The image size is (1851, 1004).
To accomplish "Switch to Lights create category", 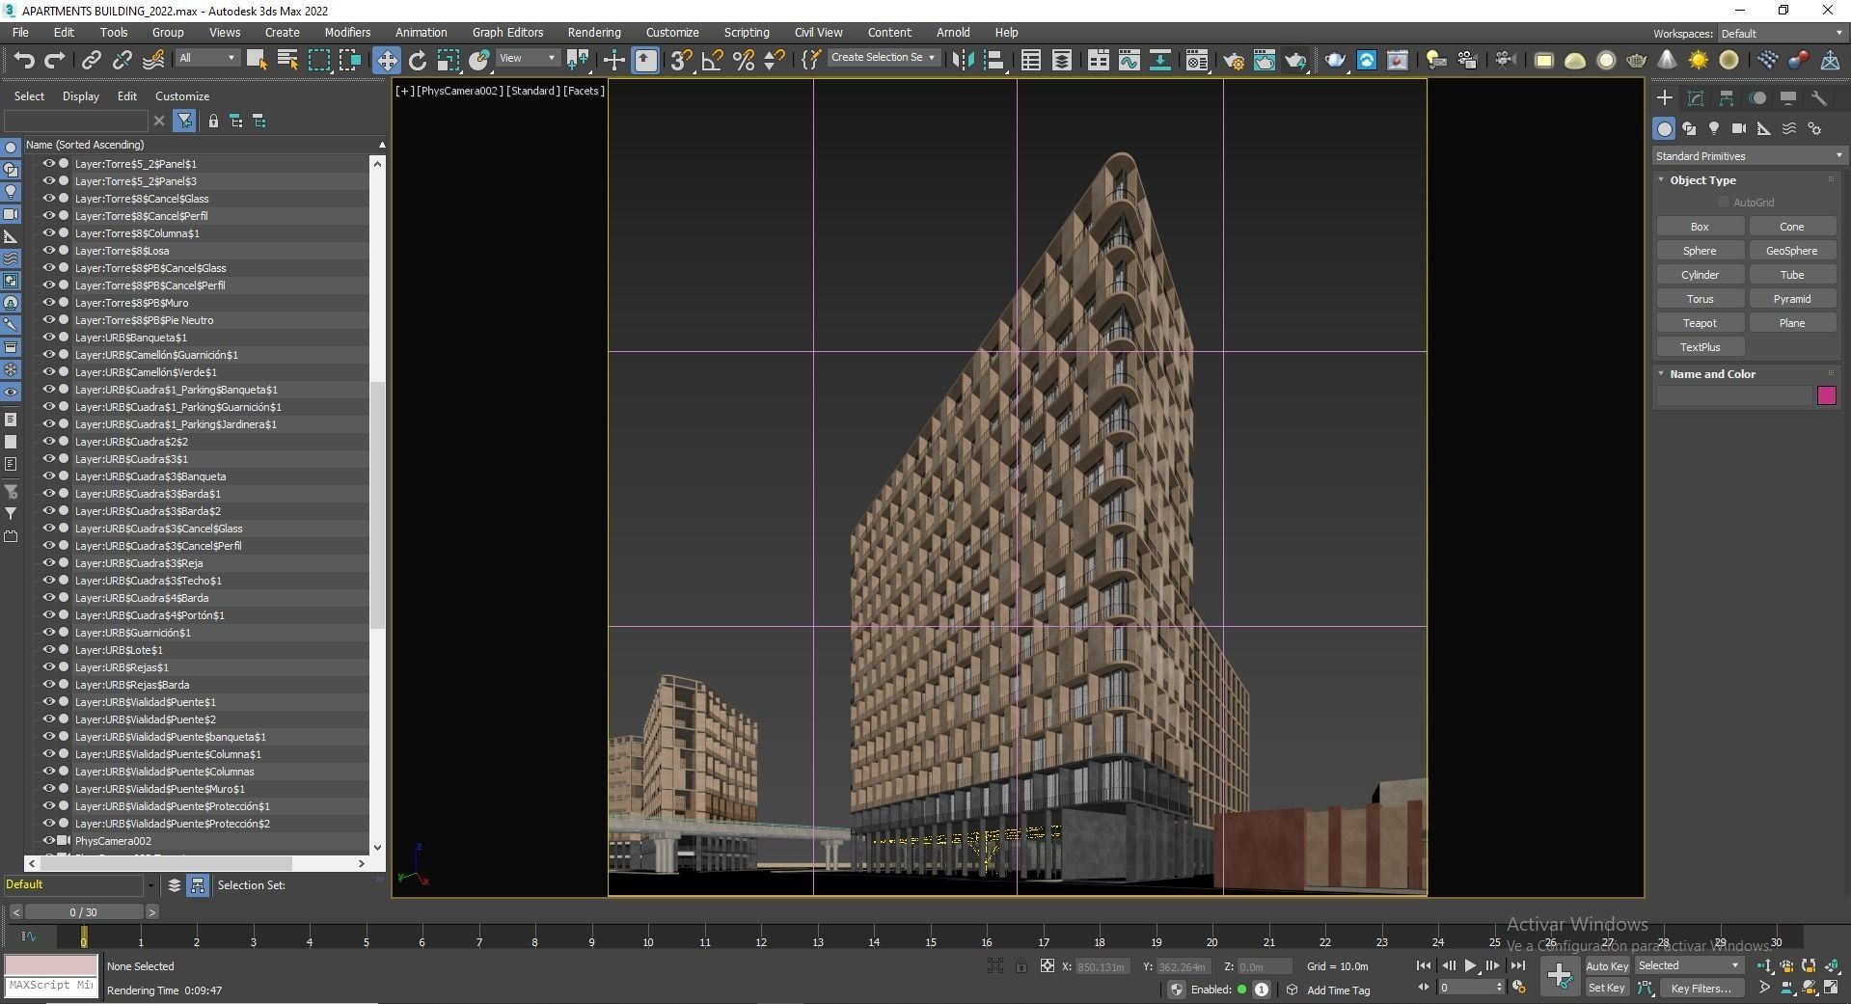I will pyautogui.click(x=1714, y=128).
